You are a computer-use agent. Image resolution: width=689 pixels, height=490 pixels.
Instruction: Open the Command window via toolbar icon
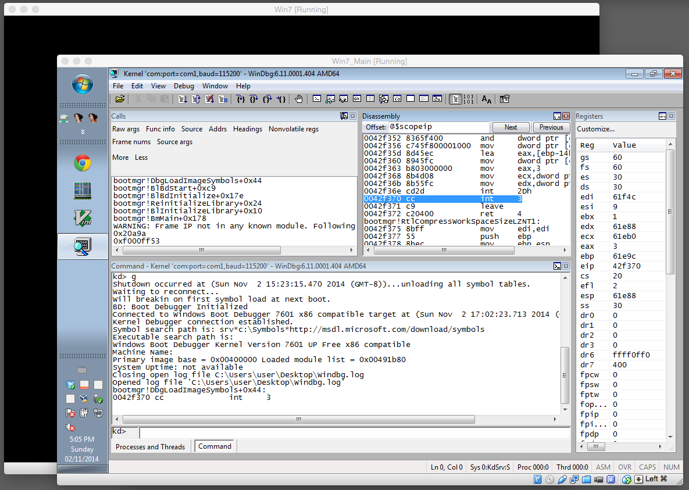[317, 99]
